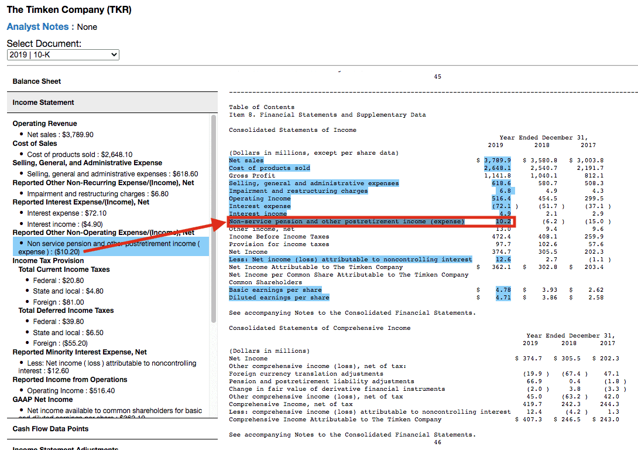
Task: Select 'State and local : $4.80' item
Action: (68, 291)
